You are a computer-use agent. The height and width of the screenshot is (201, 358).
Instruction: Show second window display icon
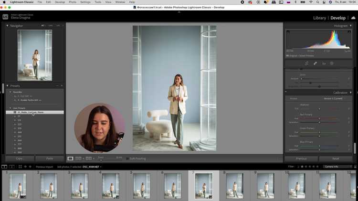(x=11, y=167)
